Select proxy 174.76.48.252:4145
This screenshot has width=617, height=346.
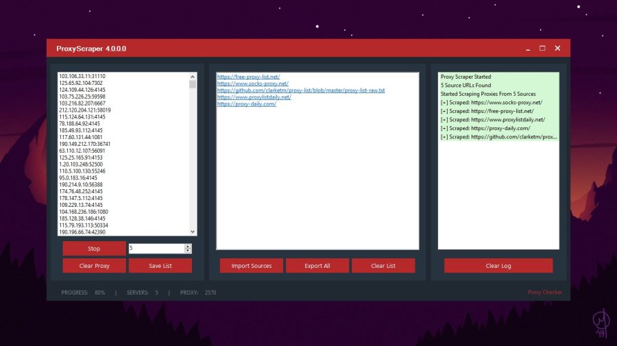pyautogui.click(x=81, y=191)
